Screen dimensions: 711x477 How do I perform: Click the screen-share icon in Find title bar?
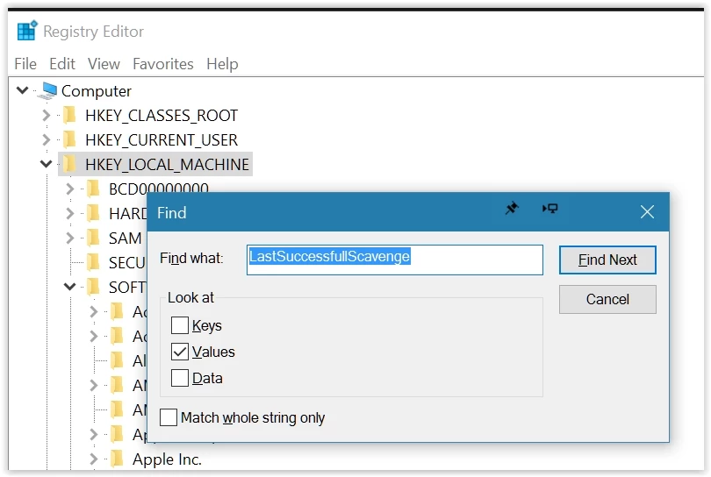[550, 209]
